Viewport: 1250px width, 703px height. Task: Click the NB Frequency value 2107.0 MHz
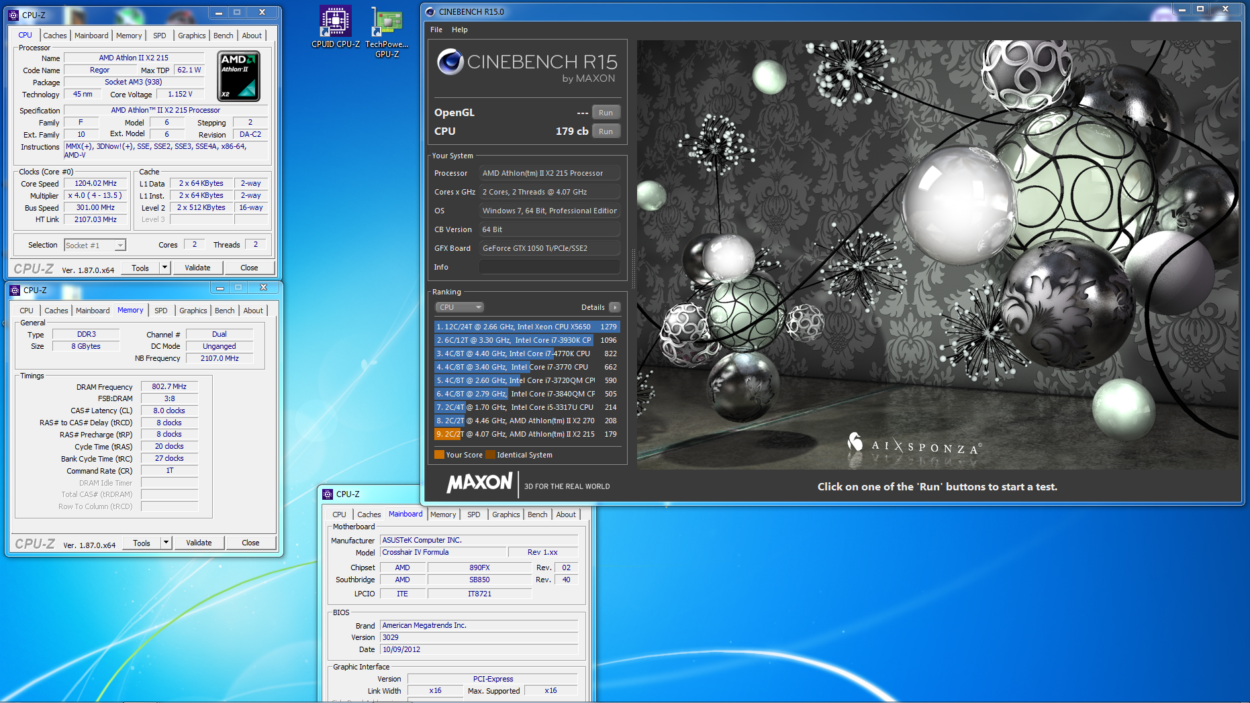tap(220, 358)
